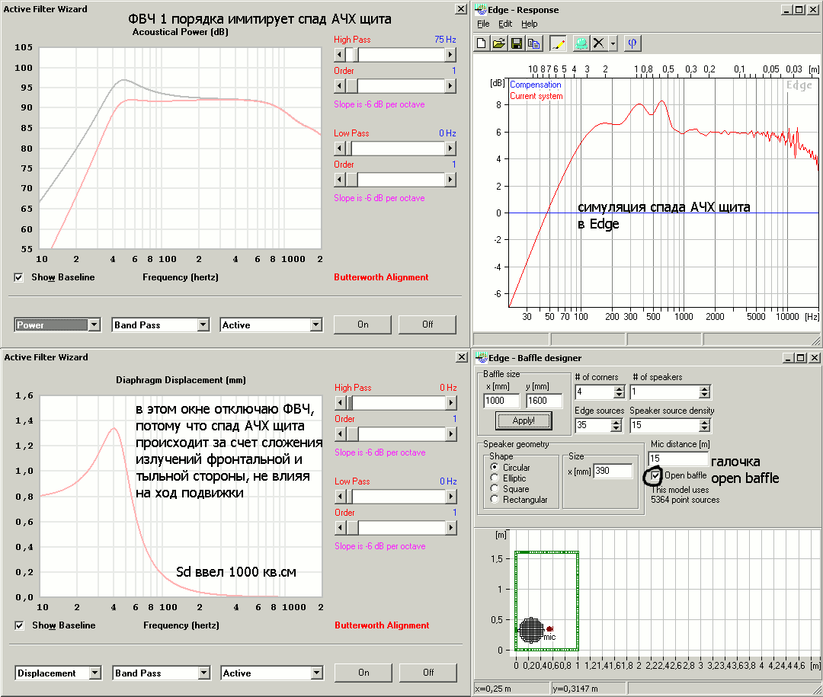Image resolution: width=823 pixels, height=697 pixels.
Task: Select the Elliptic speaker shape
Action: click(x=494, y=478)
